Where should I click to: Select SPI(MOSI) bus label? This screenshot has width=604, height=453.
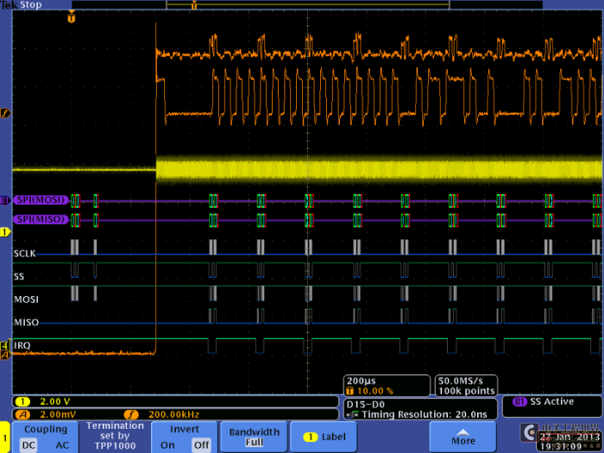tap(41, 200)
